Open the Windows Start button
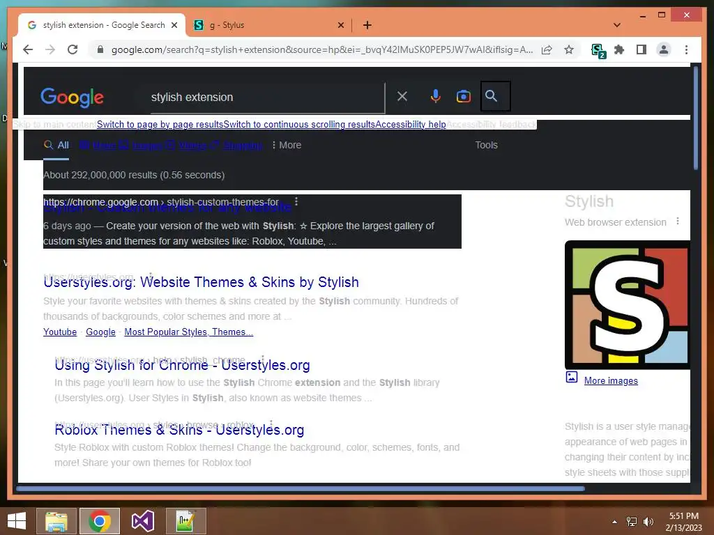This screenshot has width=714, height=535. click(x=17, y=521)
